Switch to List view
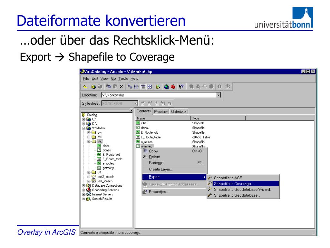 pyautogui.click(x=136, y=87)
